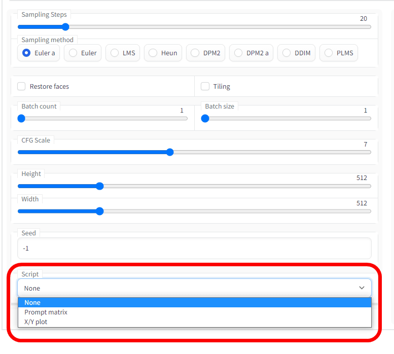Switch sampler to PLMS
This screenshot has height=354, width=394.
click(339, 53)
